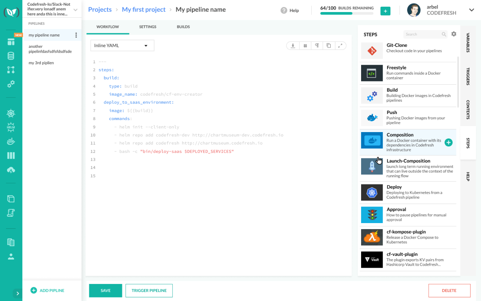The width and height of the screenshot is (481, 301).
Task: Click the Help question mark icon
Action: click(284, 10)
